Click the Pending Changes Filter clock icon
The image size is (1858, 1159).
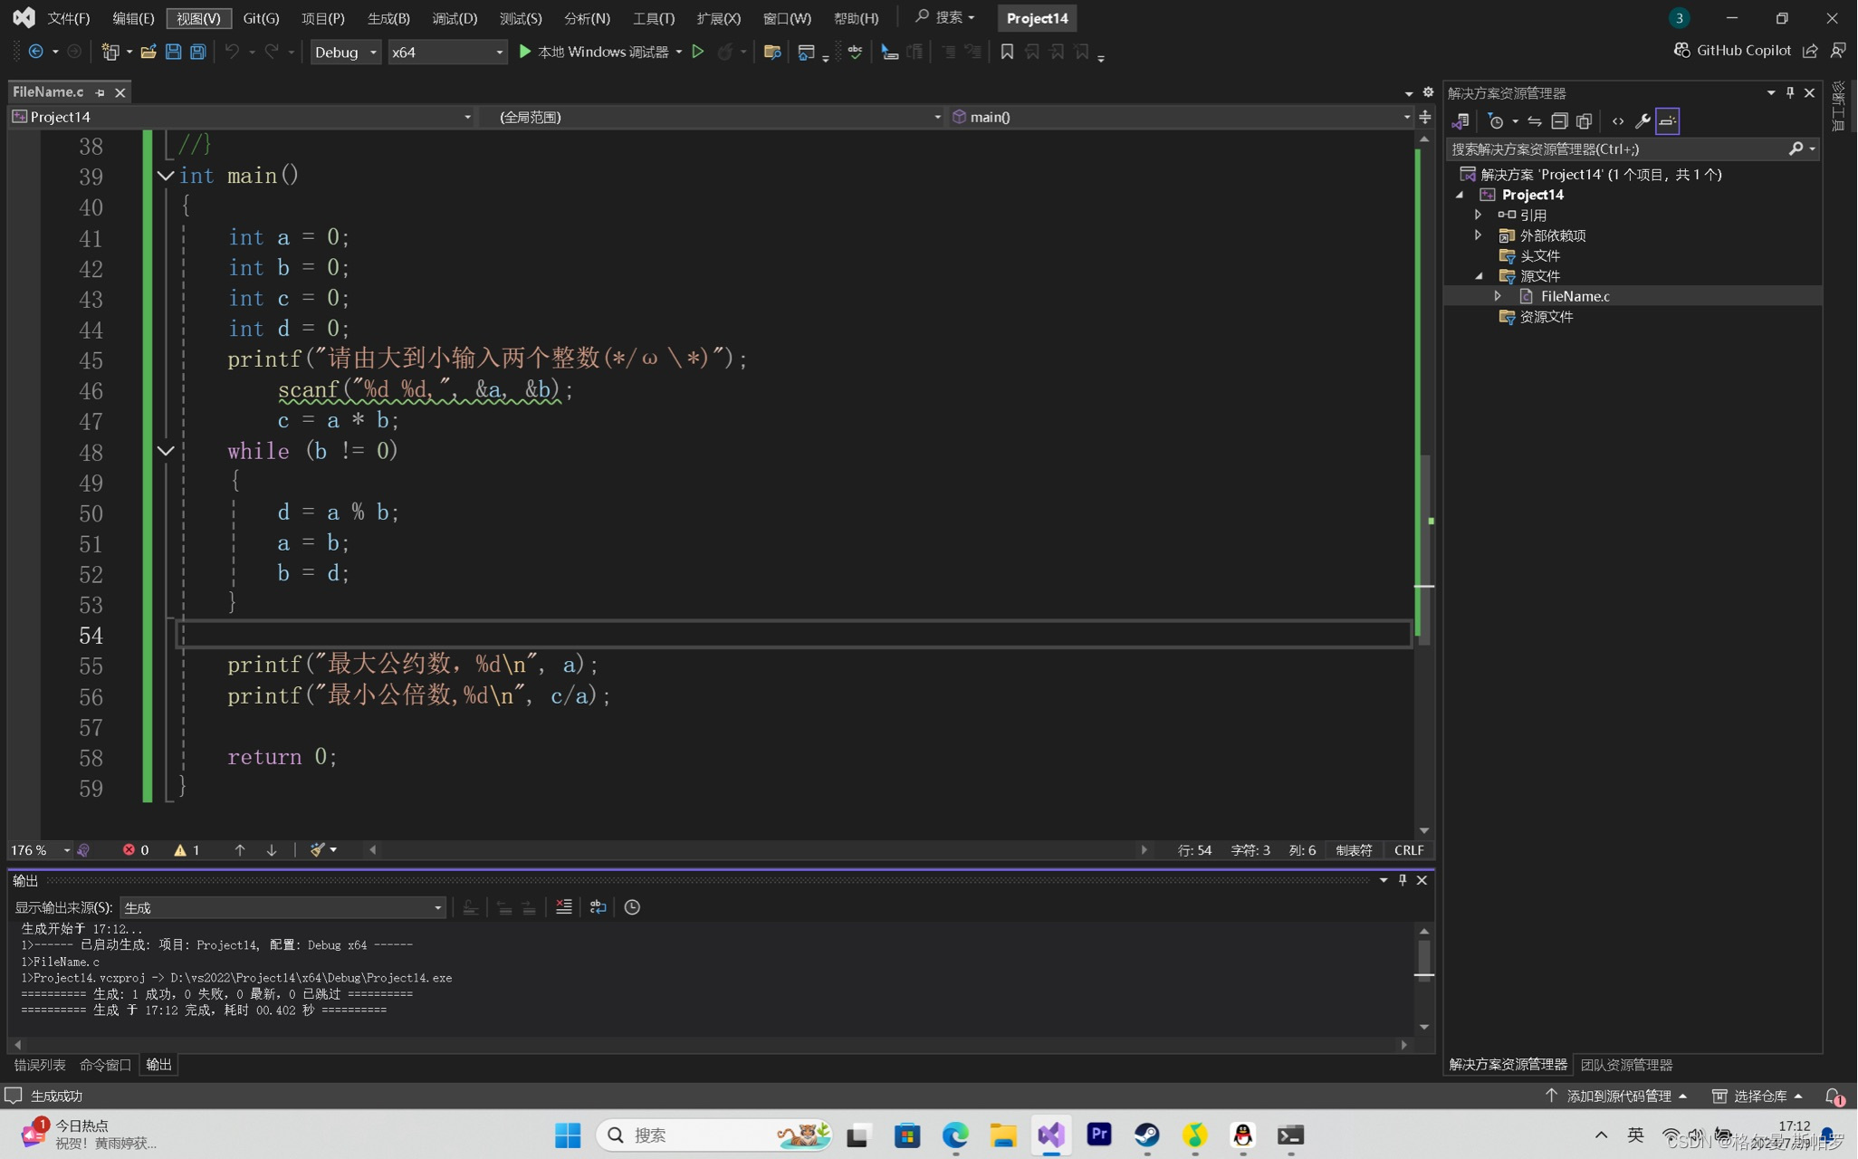click(x=1496, y=120)
